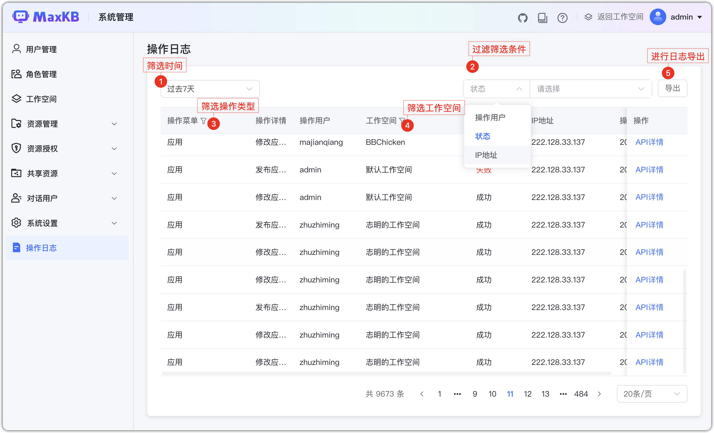Expand the 对话用户 submenu chevron
This screenshot has height=433, width=714.
(x=114, y=198)
